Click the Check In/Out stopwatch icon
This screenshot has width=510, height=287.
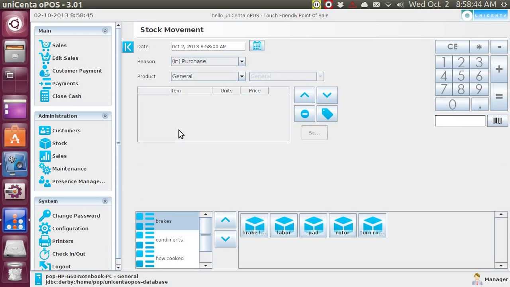45,254
